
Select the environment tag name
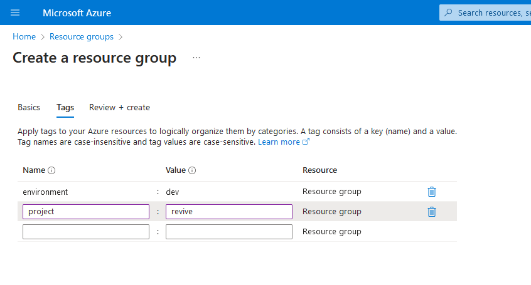point(45,192)
